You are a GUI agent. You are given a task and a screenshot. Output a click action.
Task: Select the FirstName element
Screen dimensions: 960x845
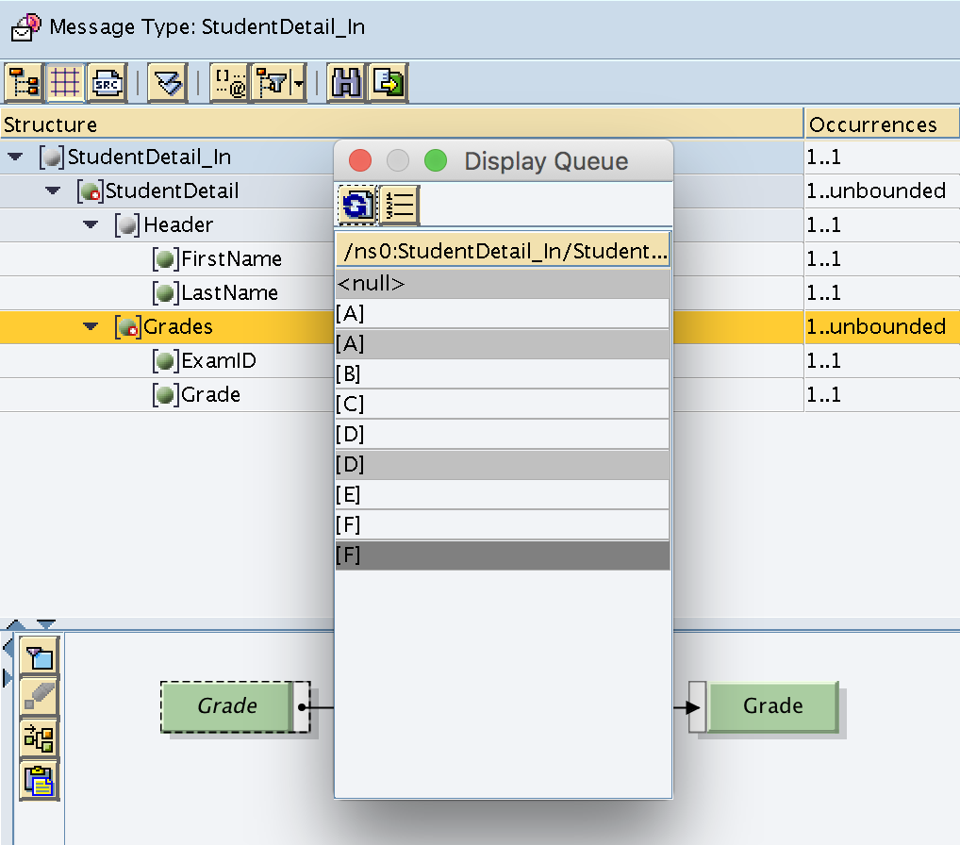click(217, 258)
